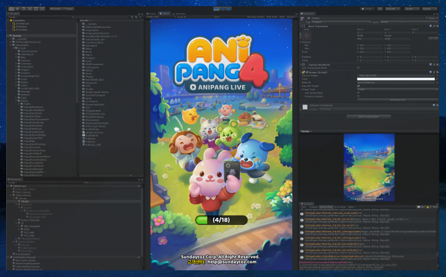446x277 pixels.
Task: Expand the Controllers folder in Project tree
Action: [x=16, y=67]
